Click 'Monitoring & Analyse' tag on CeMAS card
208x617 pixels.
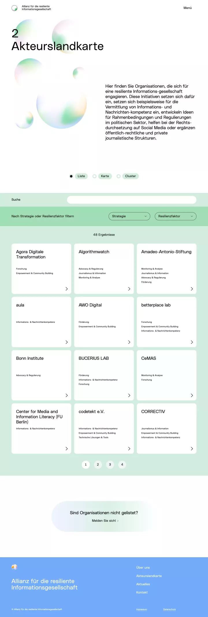click(x=152, y=375)
